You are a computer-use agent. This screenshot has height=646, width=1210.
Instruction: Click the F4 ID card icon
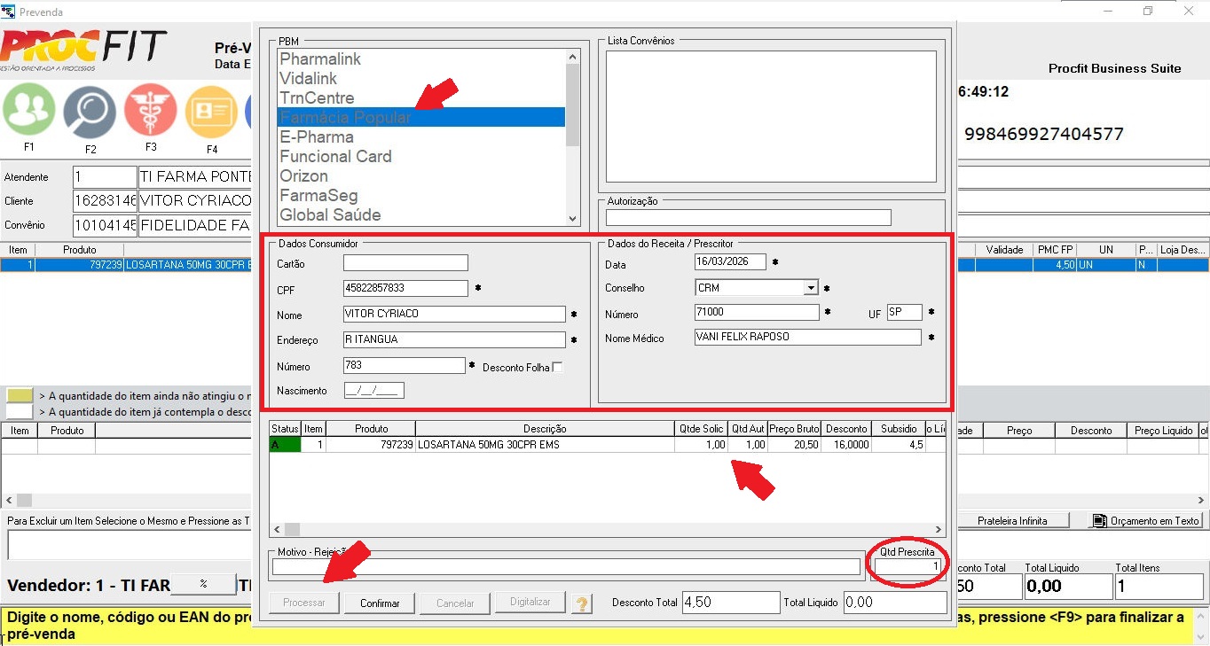211,112
